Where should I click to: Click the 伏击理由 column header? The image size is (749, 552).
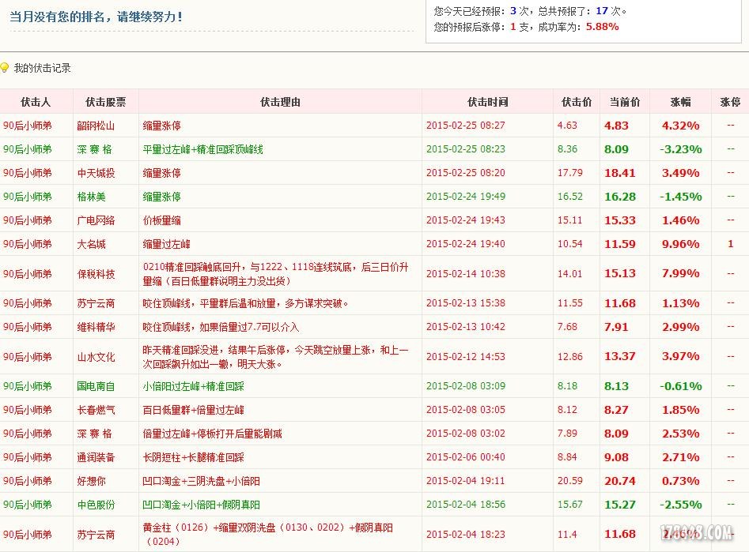[281, 102]
